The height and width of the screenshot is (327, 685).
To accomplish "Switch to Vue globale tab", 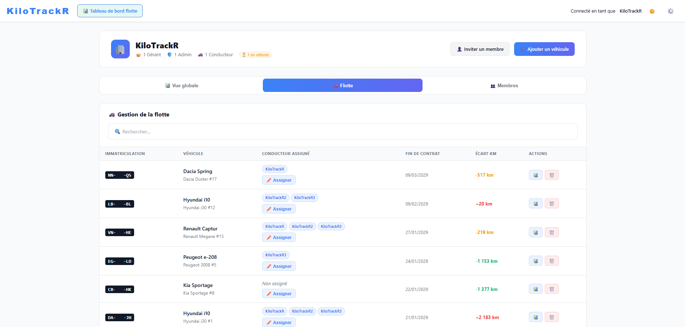I will point(182,85).
